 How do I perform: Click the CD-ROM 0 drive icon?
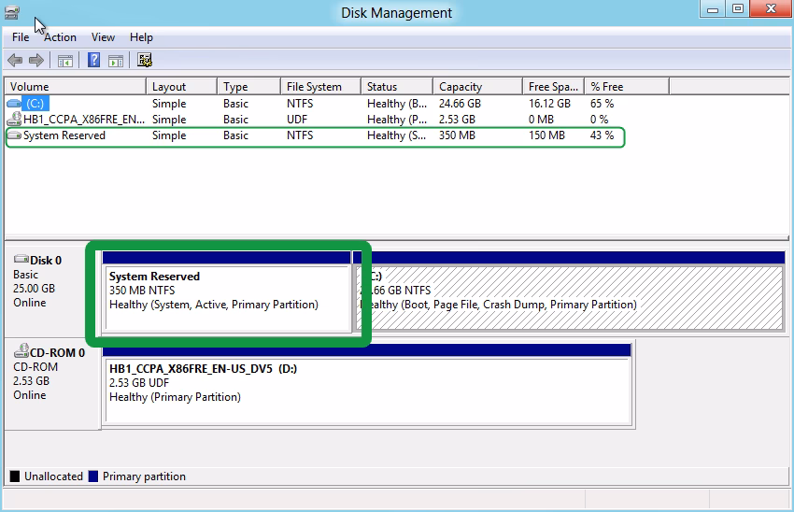(x=21, y=350)
